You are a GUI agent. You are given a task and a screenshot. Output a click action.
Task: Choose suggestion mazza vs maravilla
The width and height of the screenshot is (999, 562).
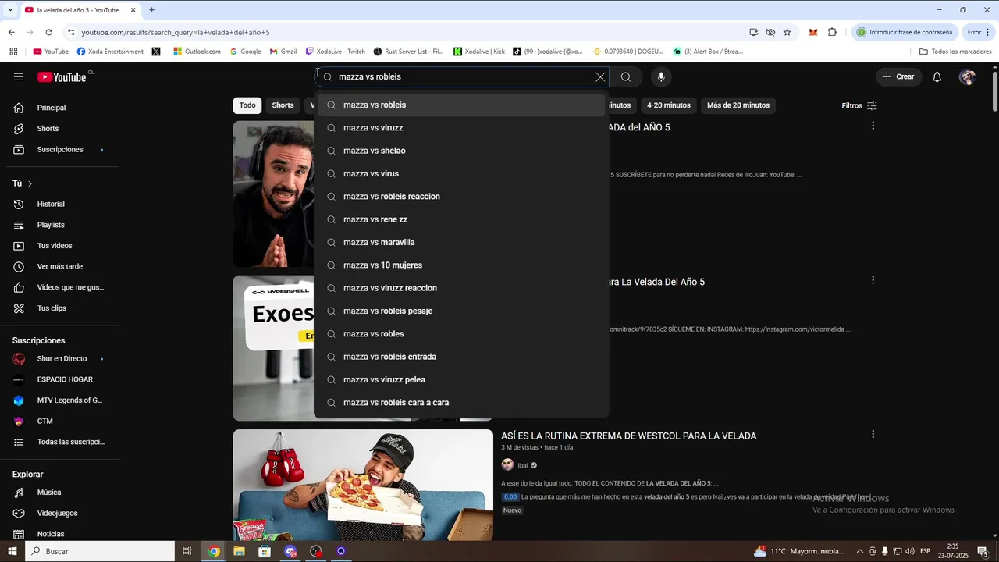461,242
